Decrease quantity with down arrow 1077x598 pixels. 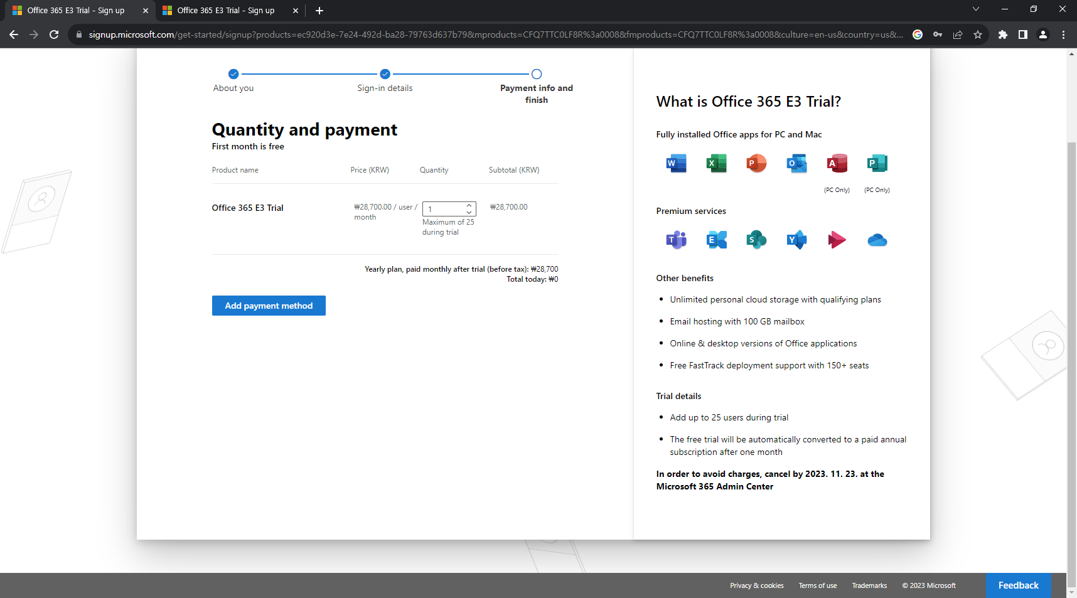(x=469, y=212)
